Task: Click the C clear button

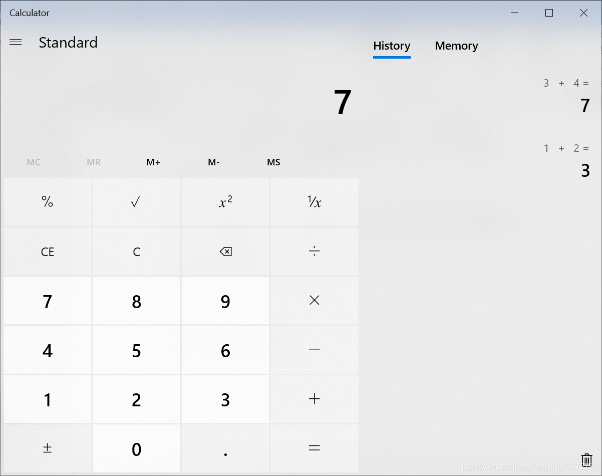Action: pos(136,251)
